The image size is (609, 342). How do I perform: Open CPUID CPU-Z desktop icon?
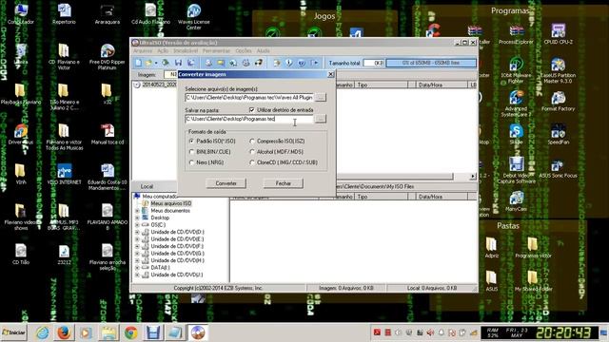point(558,34)
